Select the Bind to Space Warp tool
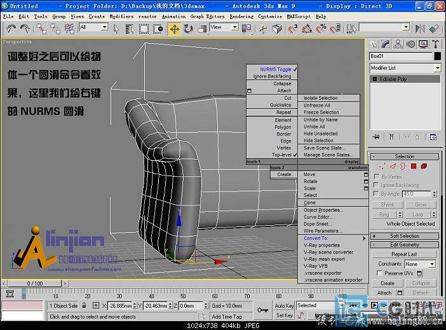 click(x=69, y=29)
